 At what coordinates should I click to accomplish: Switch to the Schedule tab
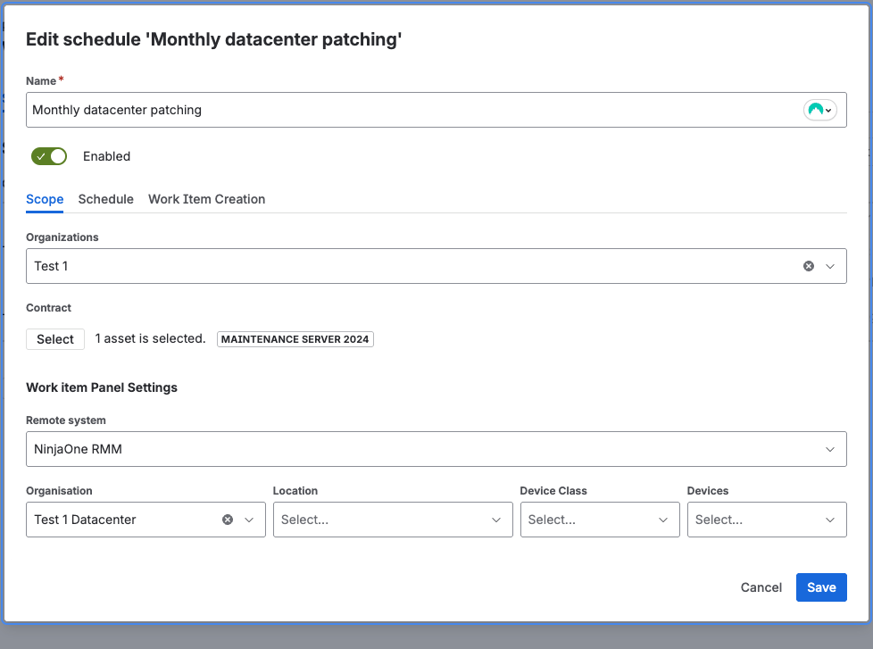105,199
